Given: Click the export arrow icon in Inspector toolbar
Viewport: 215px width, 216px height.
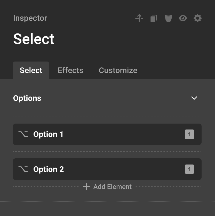Looking at the screenshot, I should tap(139, 18).
